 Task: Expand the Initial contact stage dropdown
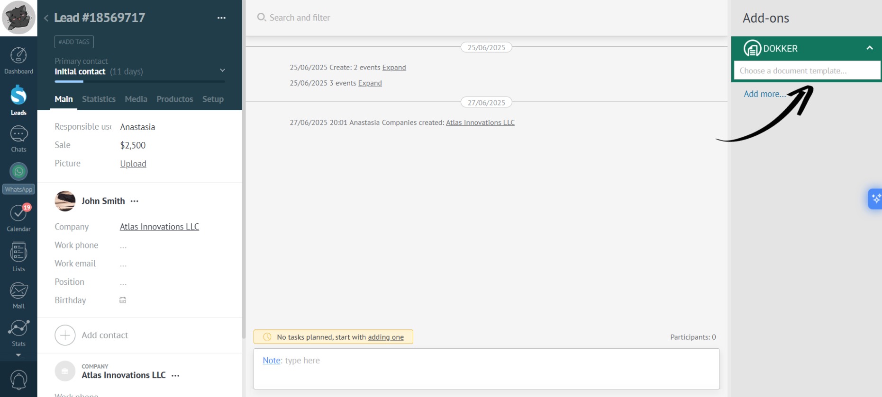pos(222,71)
